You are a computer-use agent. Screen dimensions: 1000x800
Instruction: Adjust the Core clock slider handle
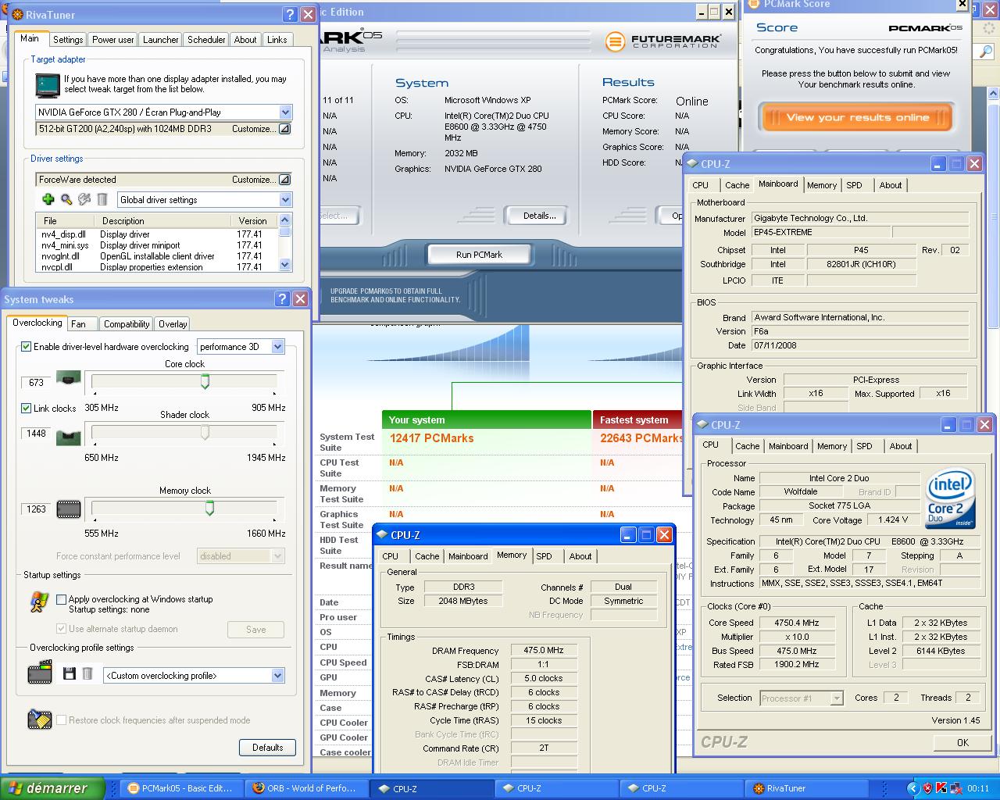(x=205, y=381)
